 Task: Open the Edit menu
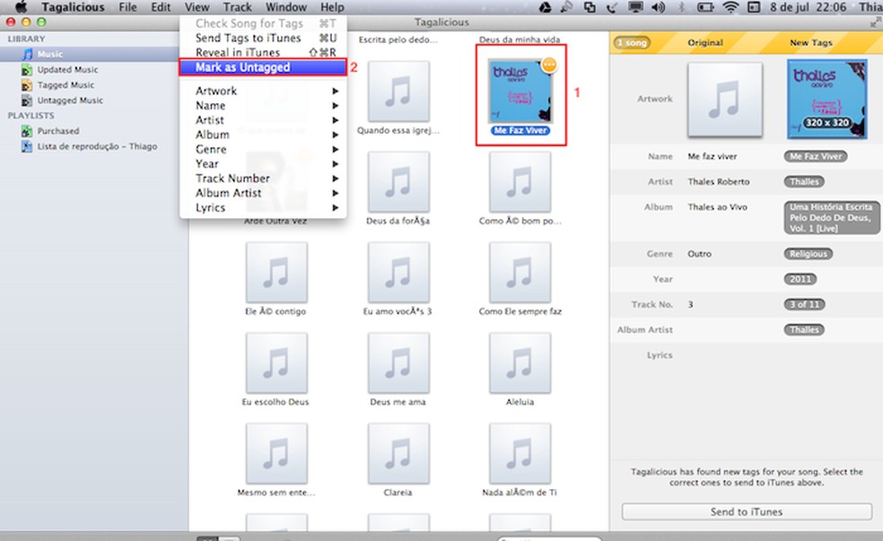[x=161, y=7]
